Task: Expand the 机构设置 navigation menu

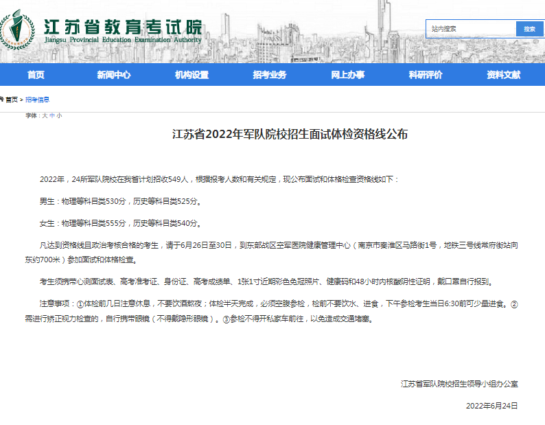Action: point(192,75)
